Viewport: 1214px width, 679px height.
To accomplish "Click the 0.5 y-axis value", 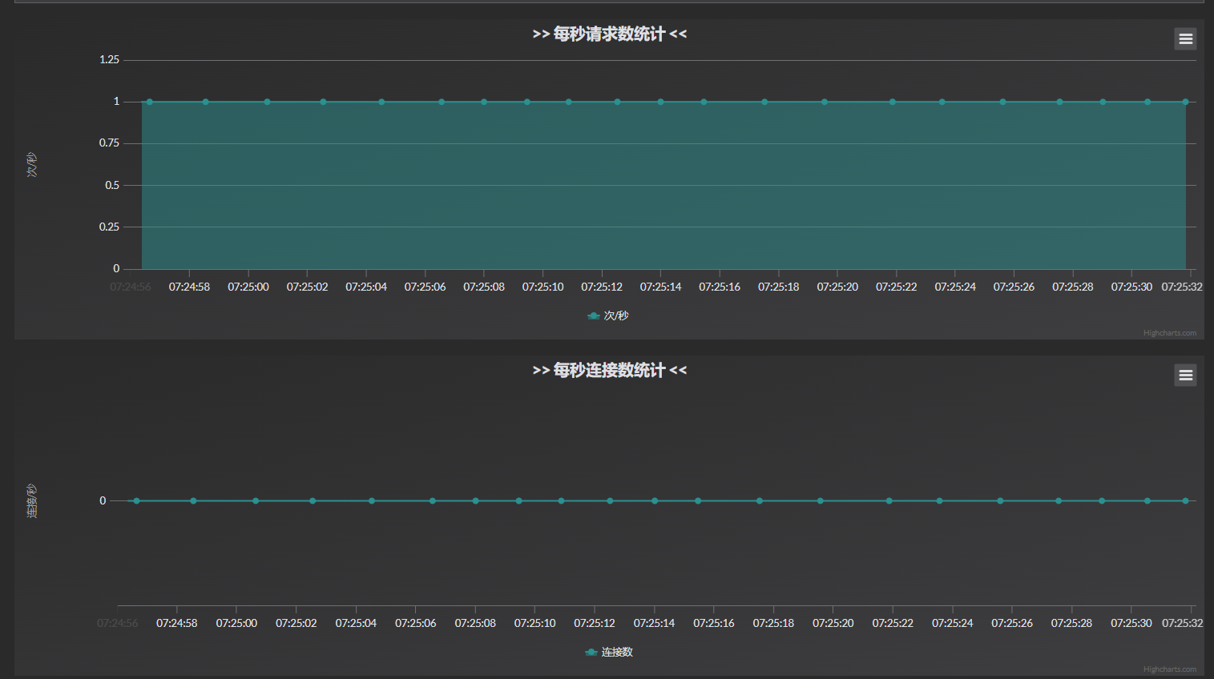I will [x=112, y=185].
